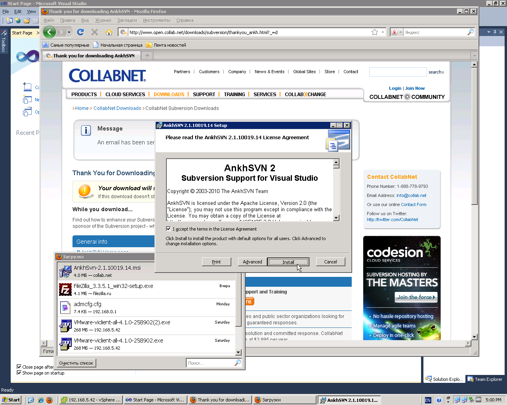Click the Join Now link on CollabNet page
This screenshot has height=405, width=507.
(x=415, y=88)
